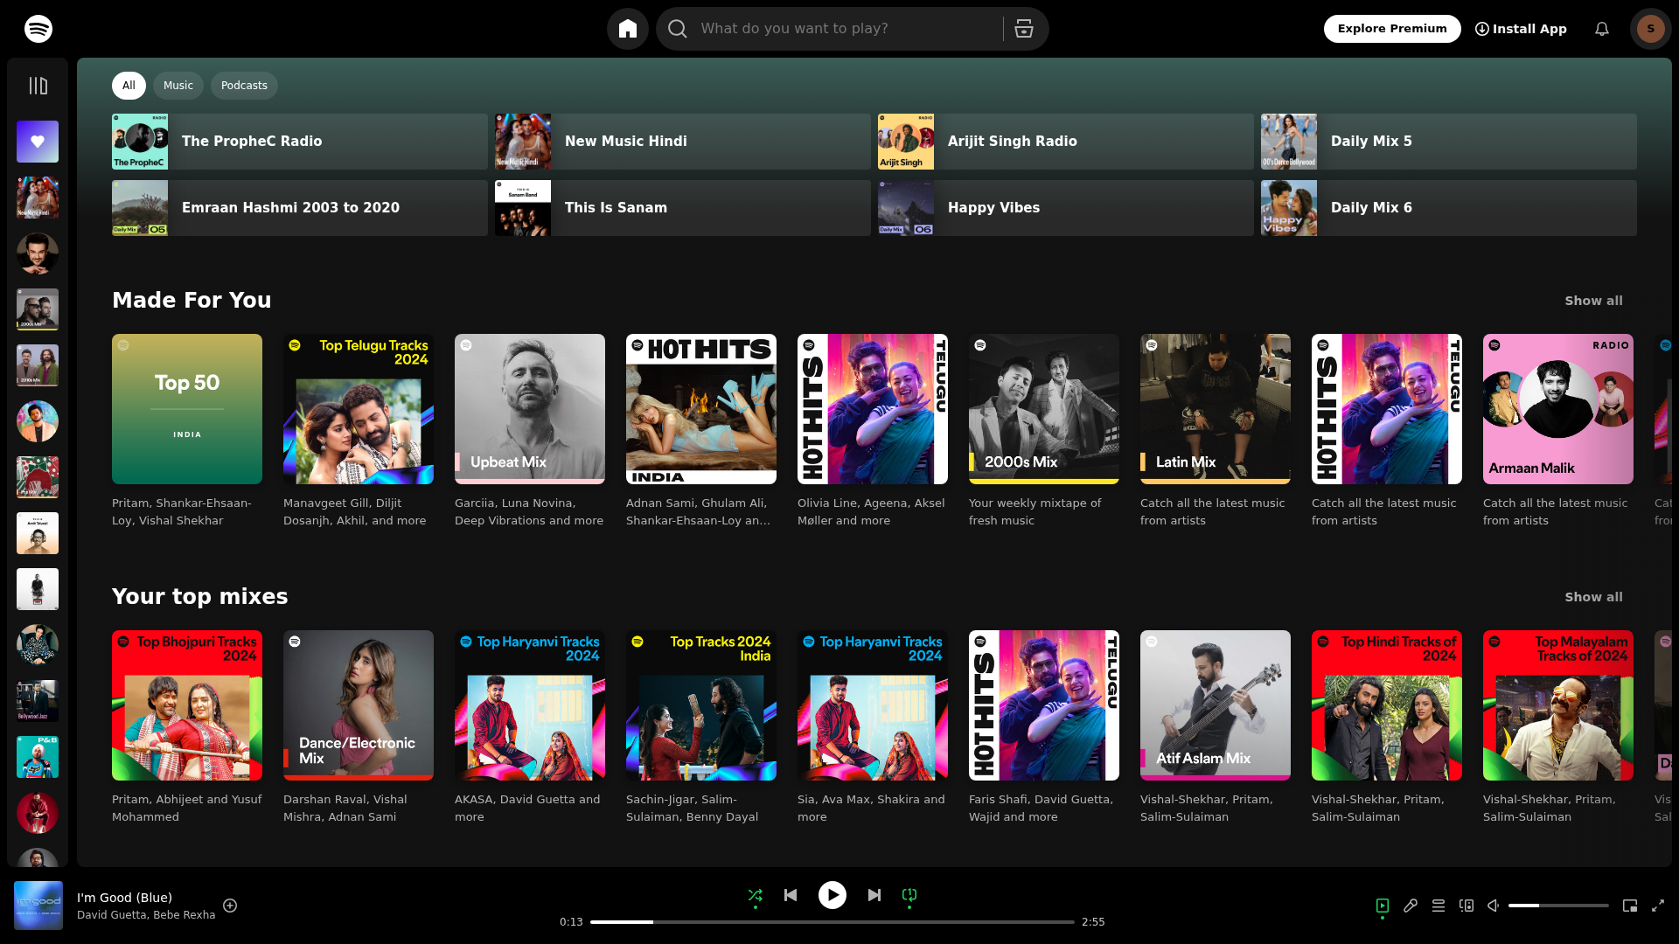The height and width of the screenshot is (944, 1679).
Task: Expand Your Library in the sidebar
Action: 38,86
